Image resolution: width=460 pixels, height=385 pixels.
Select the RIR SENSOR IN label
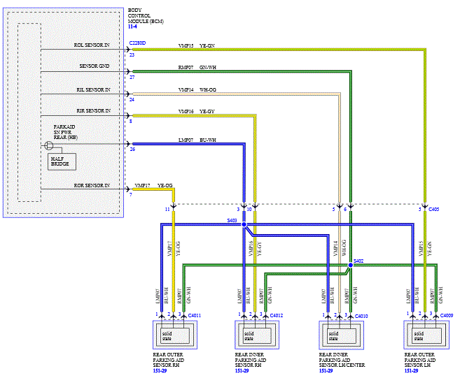94,111
